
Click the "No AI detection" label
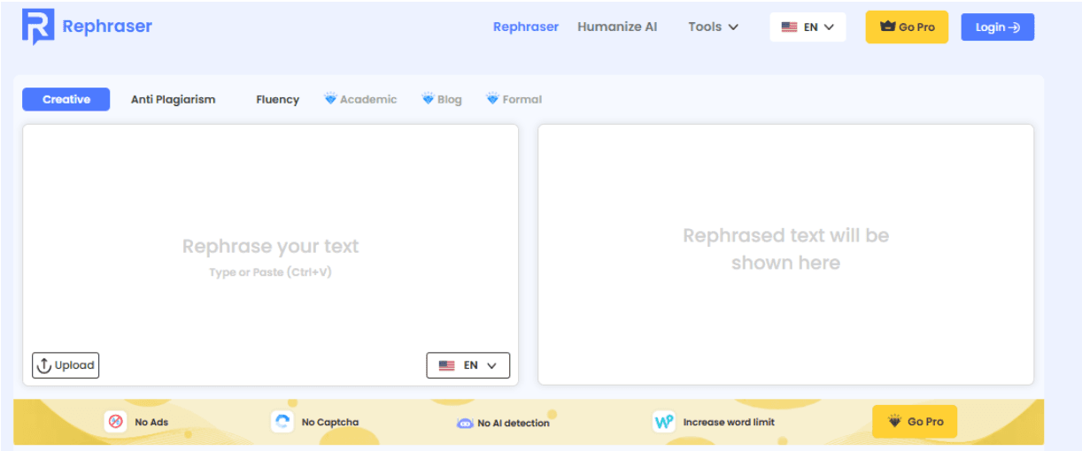coord(514,424)
